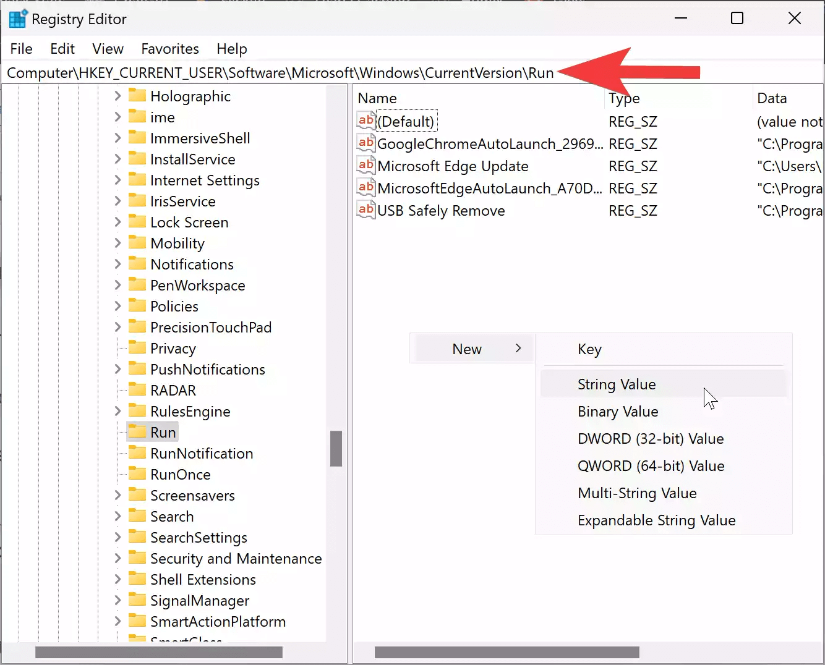Select the Policies folder icon
The width and height of the screenshot is (825, 665).
click(137, 306)
